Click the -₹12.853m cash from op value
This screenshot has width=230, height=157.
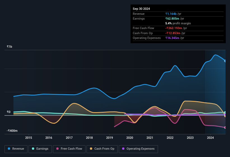tap(173, 33)
